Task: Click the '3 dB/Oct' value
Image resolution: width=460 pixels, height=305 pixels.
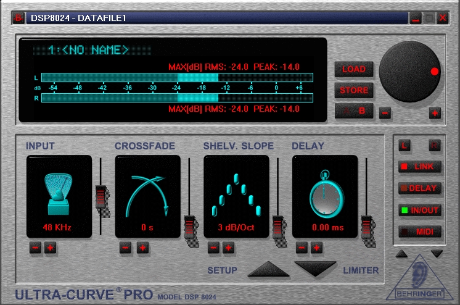Action: (x=236, y=227)
